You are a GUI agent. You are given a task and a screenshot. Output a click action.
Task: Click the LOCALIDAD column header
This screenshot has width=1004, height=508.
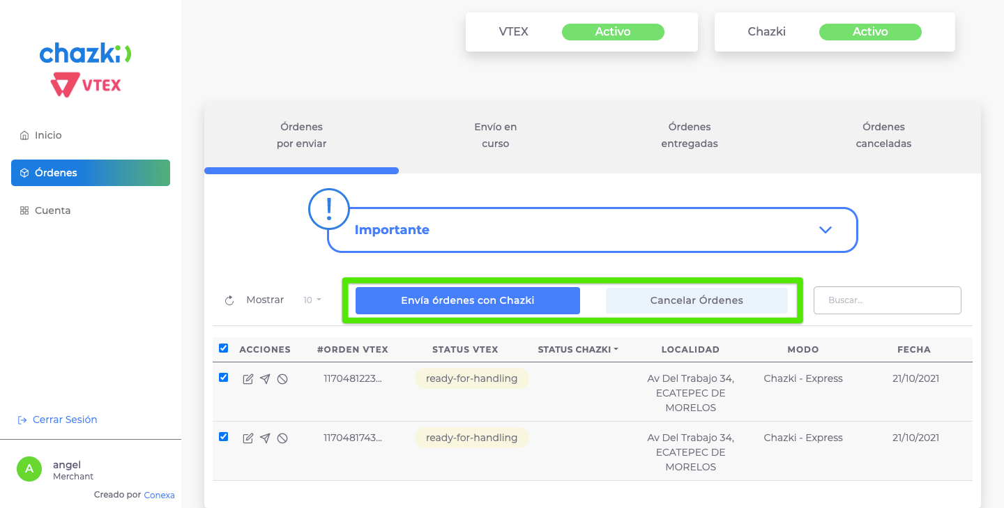pos(690,349)
